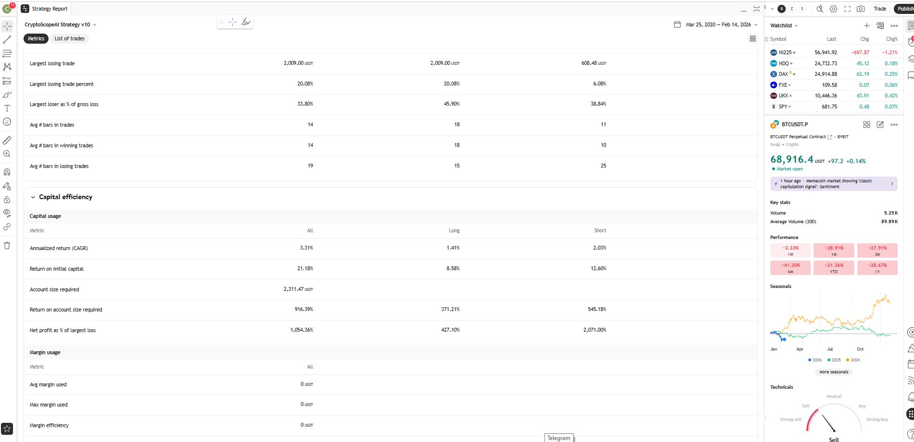
Task: Select the Text tool in left toolbar
Action: click(7, 108)
